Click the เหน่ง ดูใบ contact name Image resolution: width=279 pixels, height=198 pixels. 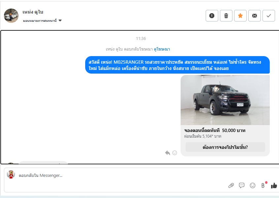pos(33,12)
